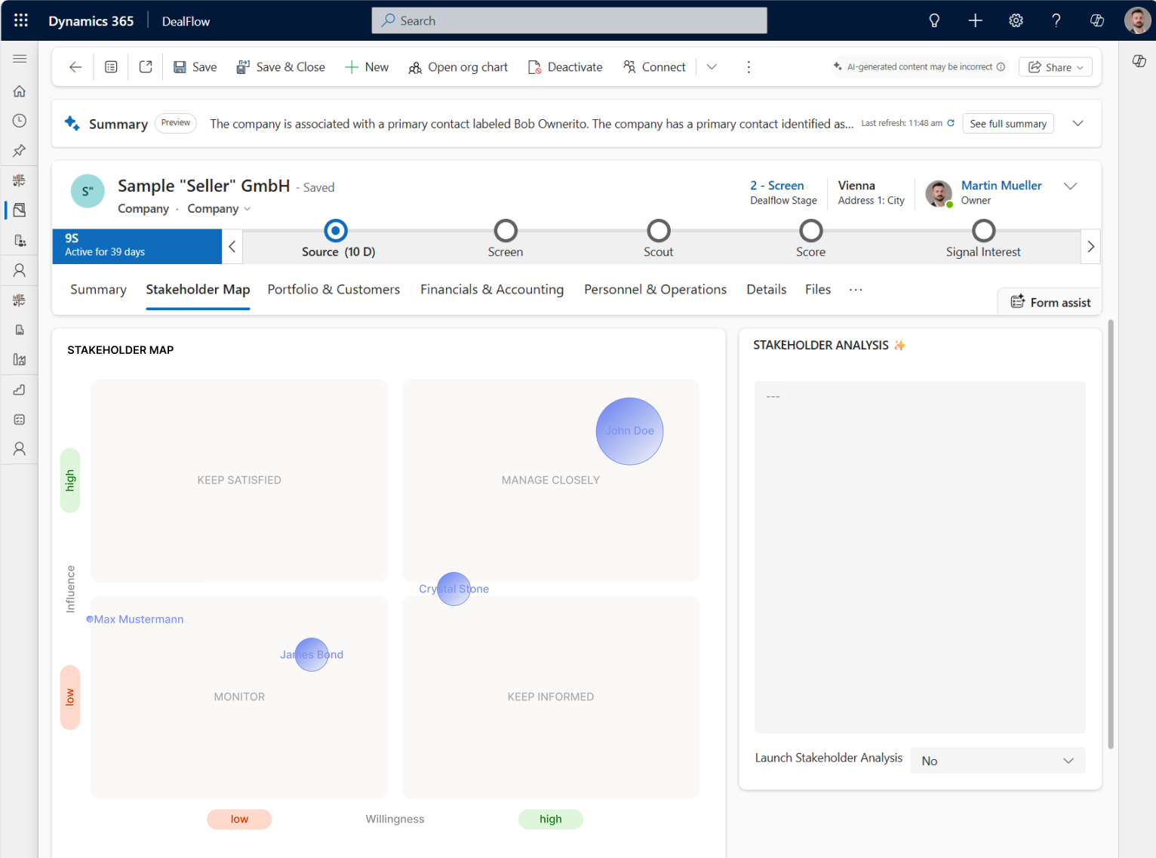
Task: Expand the Summary panel chevron
Action: pyautogui.click(x=1078, y=124)
